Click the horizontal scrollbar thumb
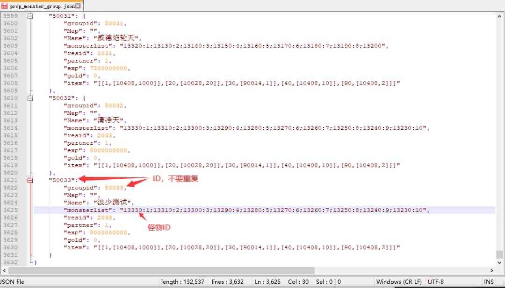Image resolution: width=505 pixels, height=288 pixels. pos(161,271)
